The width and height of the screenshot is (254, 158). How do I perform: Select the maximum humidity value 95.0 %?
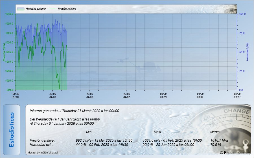[148, 144]
